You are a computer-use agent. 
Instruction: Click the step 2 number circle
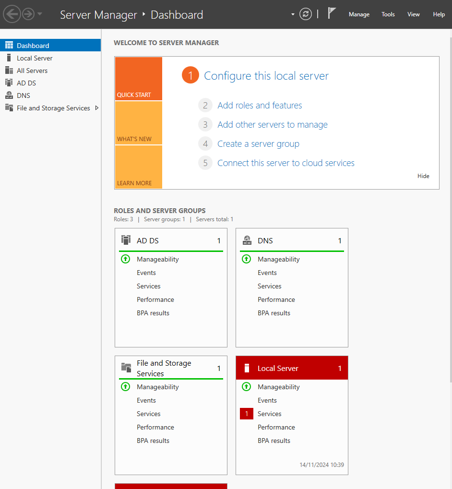point(205,106)
